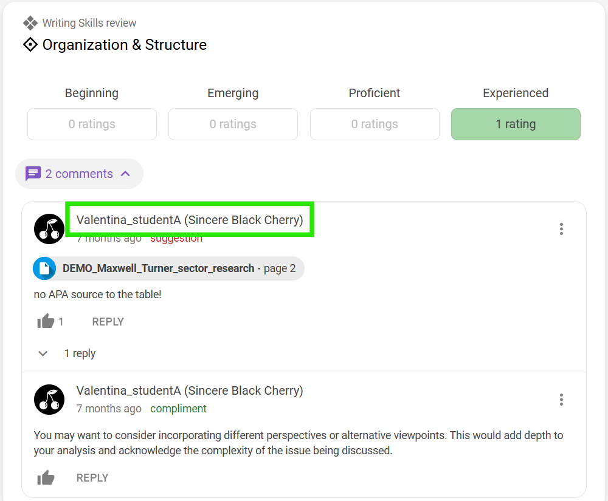Viewport: 608px width, 501px height.
Task: Click the highlighted Valentina_studentA name
Action: 190,219
